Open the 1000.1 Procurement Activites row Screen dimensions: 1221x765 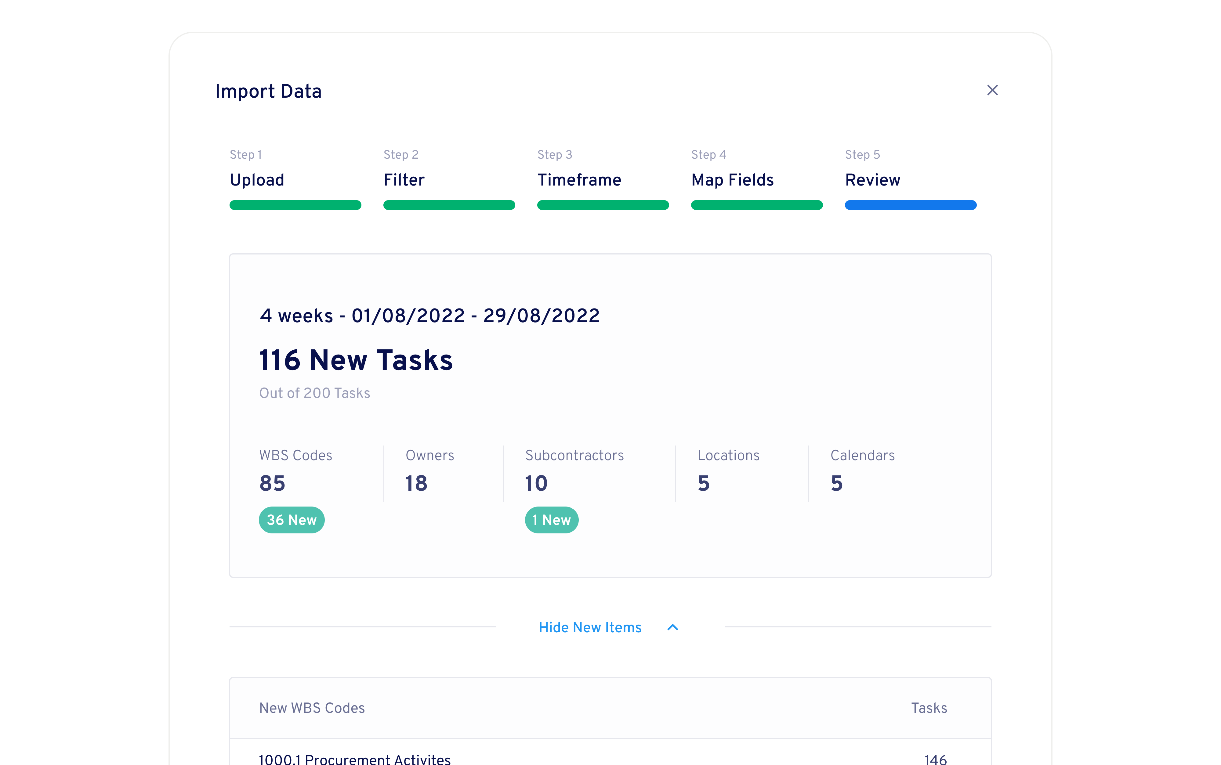(x=354, y=758)
